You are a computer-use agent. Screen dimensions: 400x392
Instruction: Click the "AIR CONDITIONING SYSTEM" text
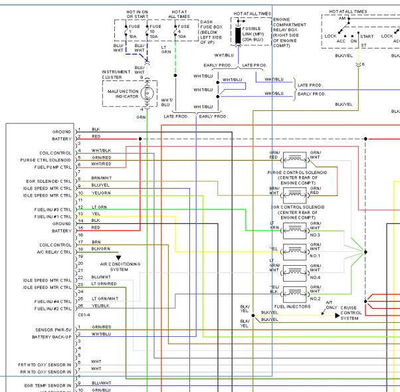(x=120, y=267)
